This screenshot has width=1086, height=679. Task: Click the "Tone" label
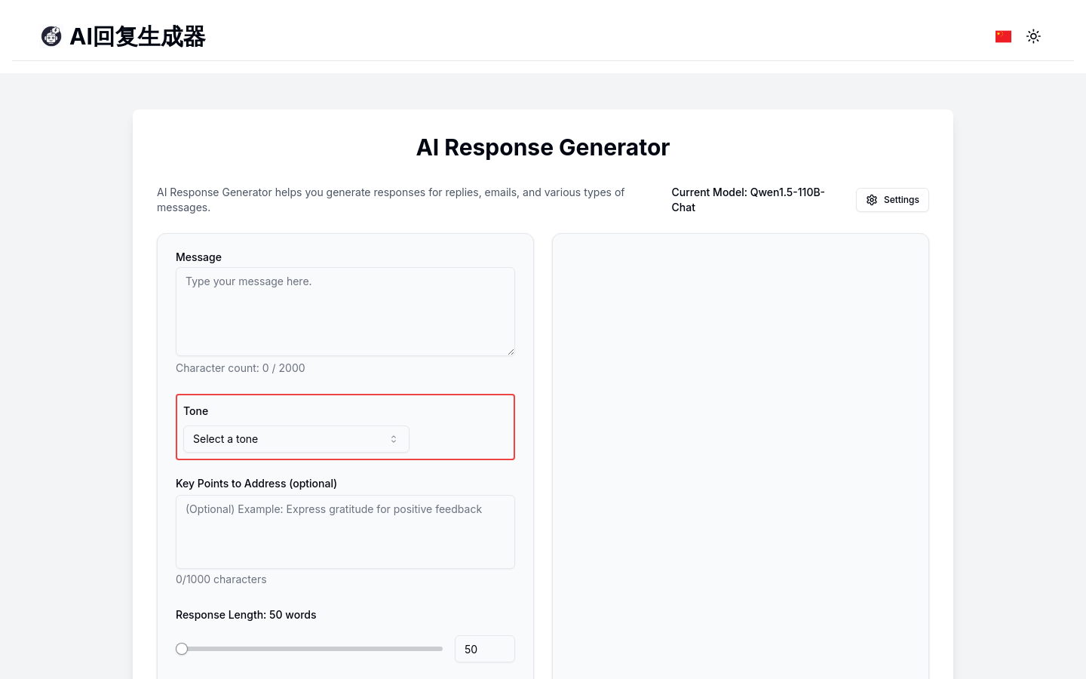(x=195, y=411)
